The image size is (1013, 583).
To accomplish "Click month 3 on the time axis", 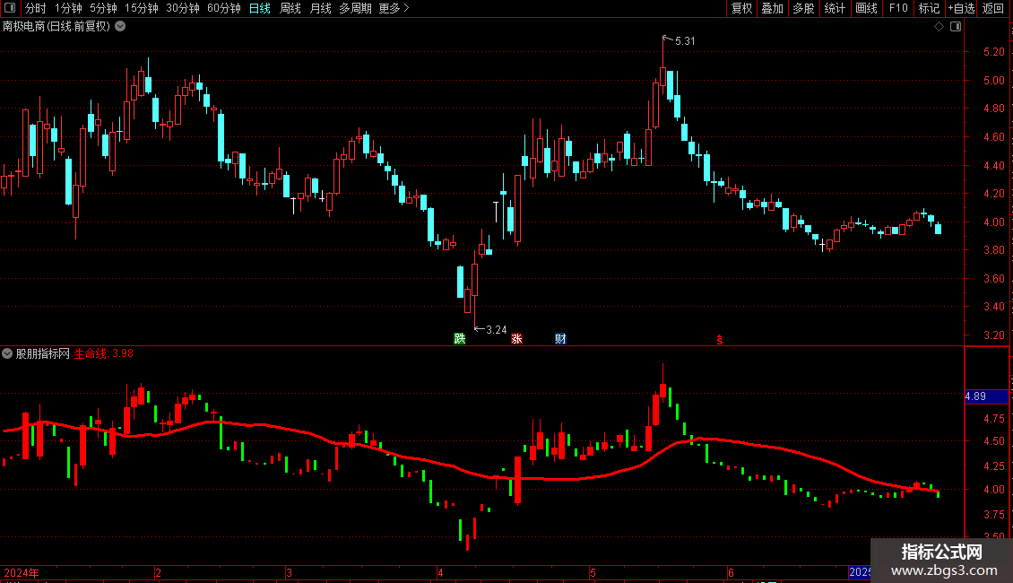I will 289,572.
